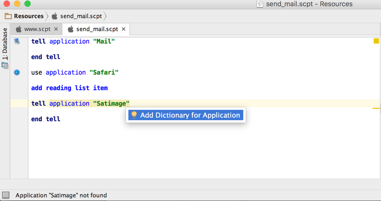Click the "Safari" string in code
The image size is (381, 201).
click(x=104, y=73)
